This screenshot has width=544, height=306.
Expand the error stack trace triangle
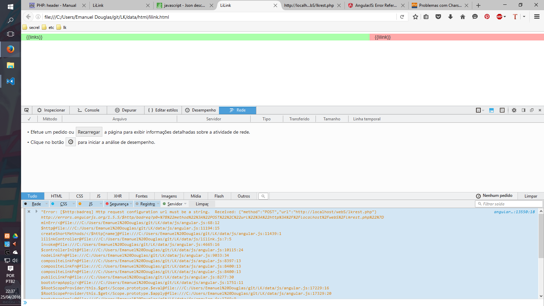[x=36, y=211]
